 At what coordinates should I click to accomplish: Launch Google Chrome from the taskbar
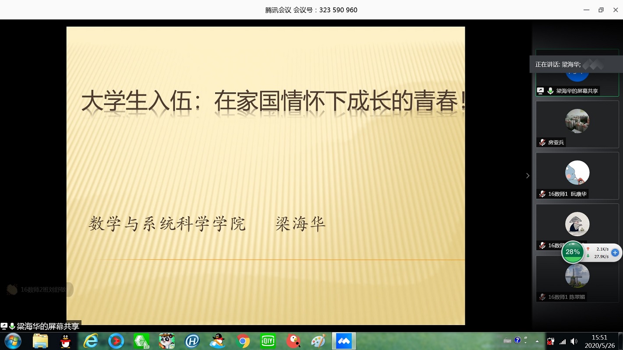(243, 341)
